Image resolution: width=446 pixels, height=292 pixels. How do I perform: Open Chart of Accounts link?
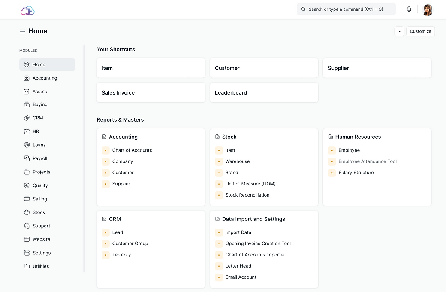click(x=132, y=150)
